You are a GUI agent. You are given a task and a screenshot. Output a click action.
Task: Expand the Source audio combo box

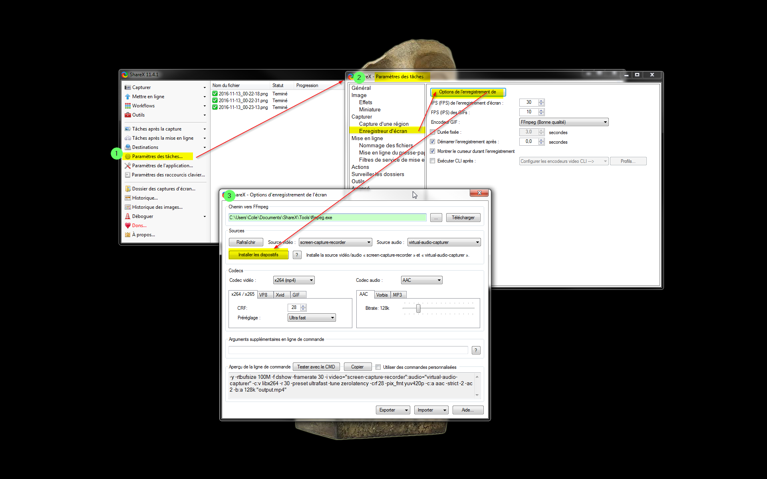point(443,242)
